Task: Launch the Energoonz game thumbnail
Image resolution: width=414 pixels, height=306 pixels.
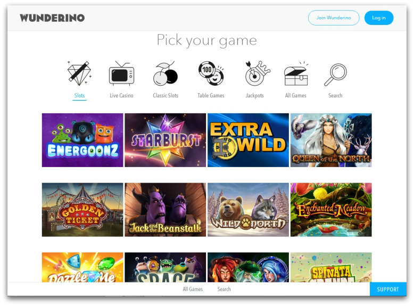Action: point(82,140)
